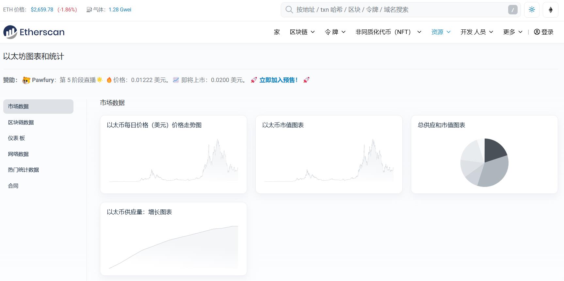Viewport: 564px width, 281px height.
Task: Click the slash shortcut key badge
Action: (x=513, y=10)
